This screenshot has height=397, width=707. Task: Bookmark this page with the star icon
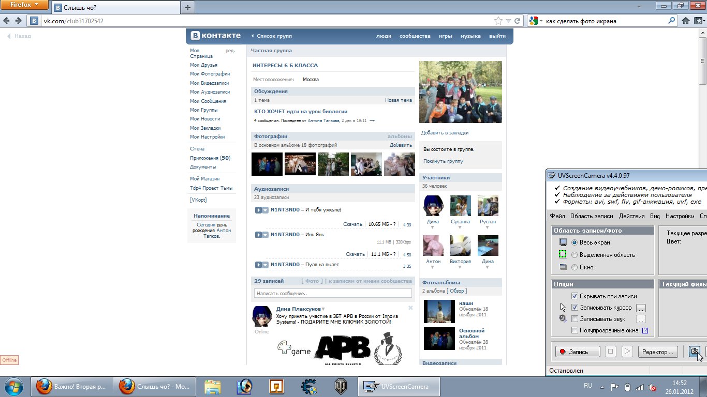[498, 21]
